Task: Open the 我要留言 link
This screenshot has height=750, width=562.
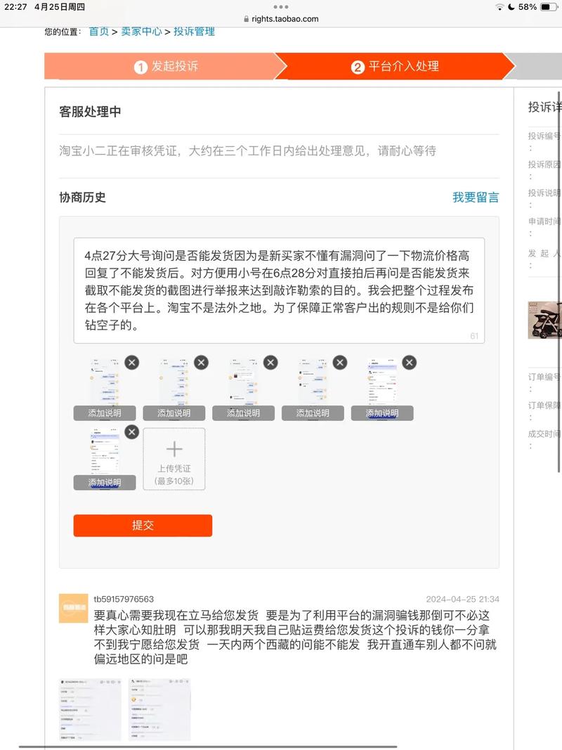Action: [x=476, y=198]
